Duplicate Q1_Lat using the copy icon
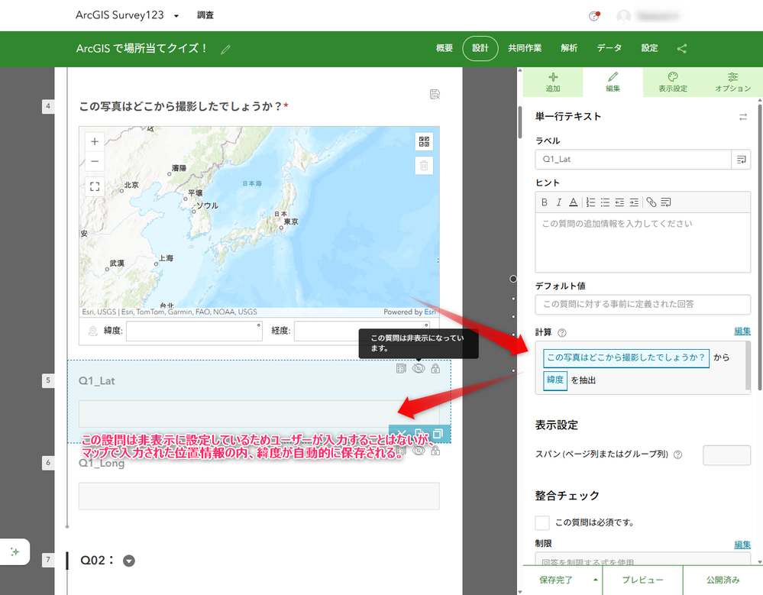763x595 pixels. 437,433
